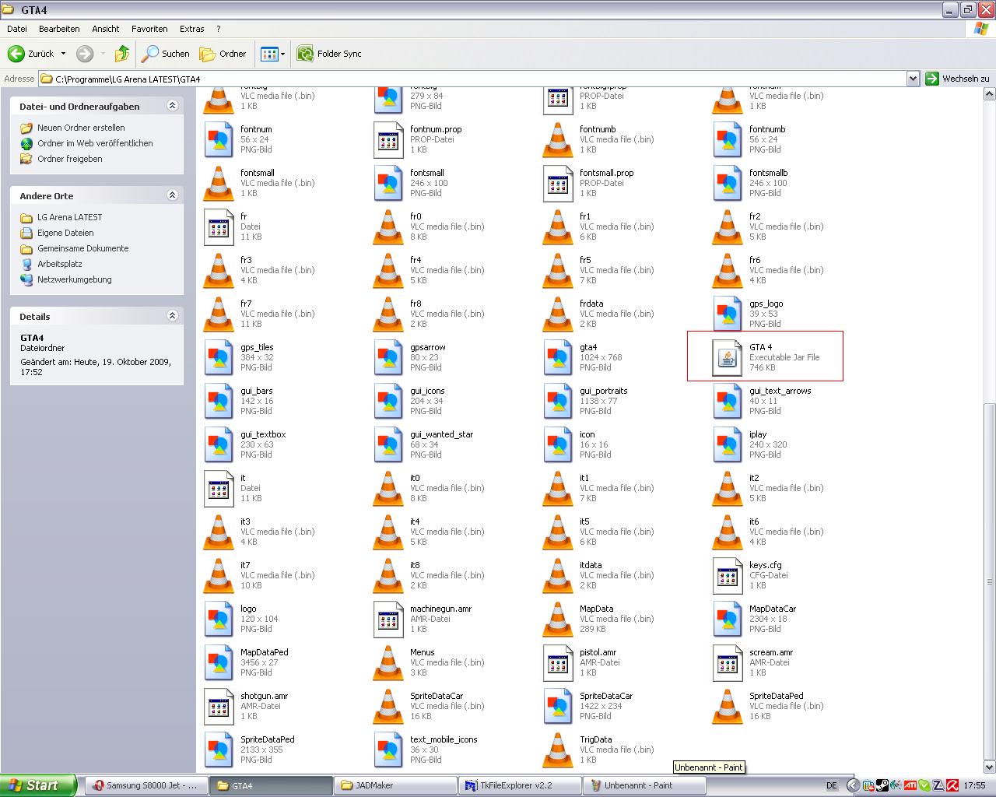The width and height of the screenshot is (996, 797).
Task: Click Ordner freigeben link
Action: (x=70, y=159)
